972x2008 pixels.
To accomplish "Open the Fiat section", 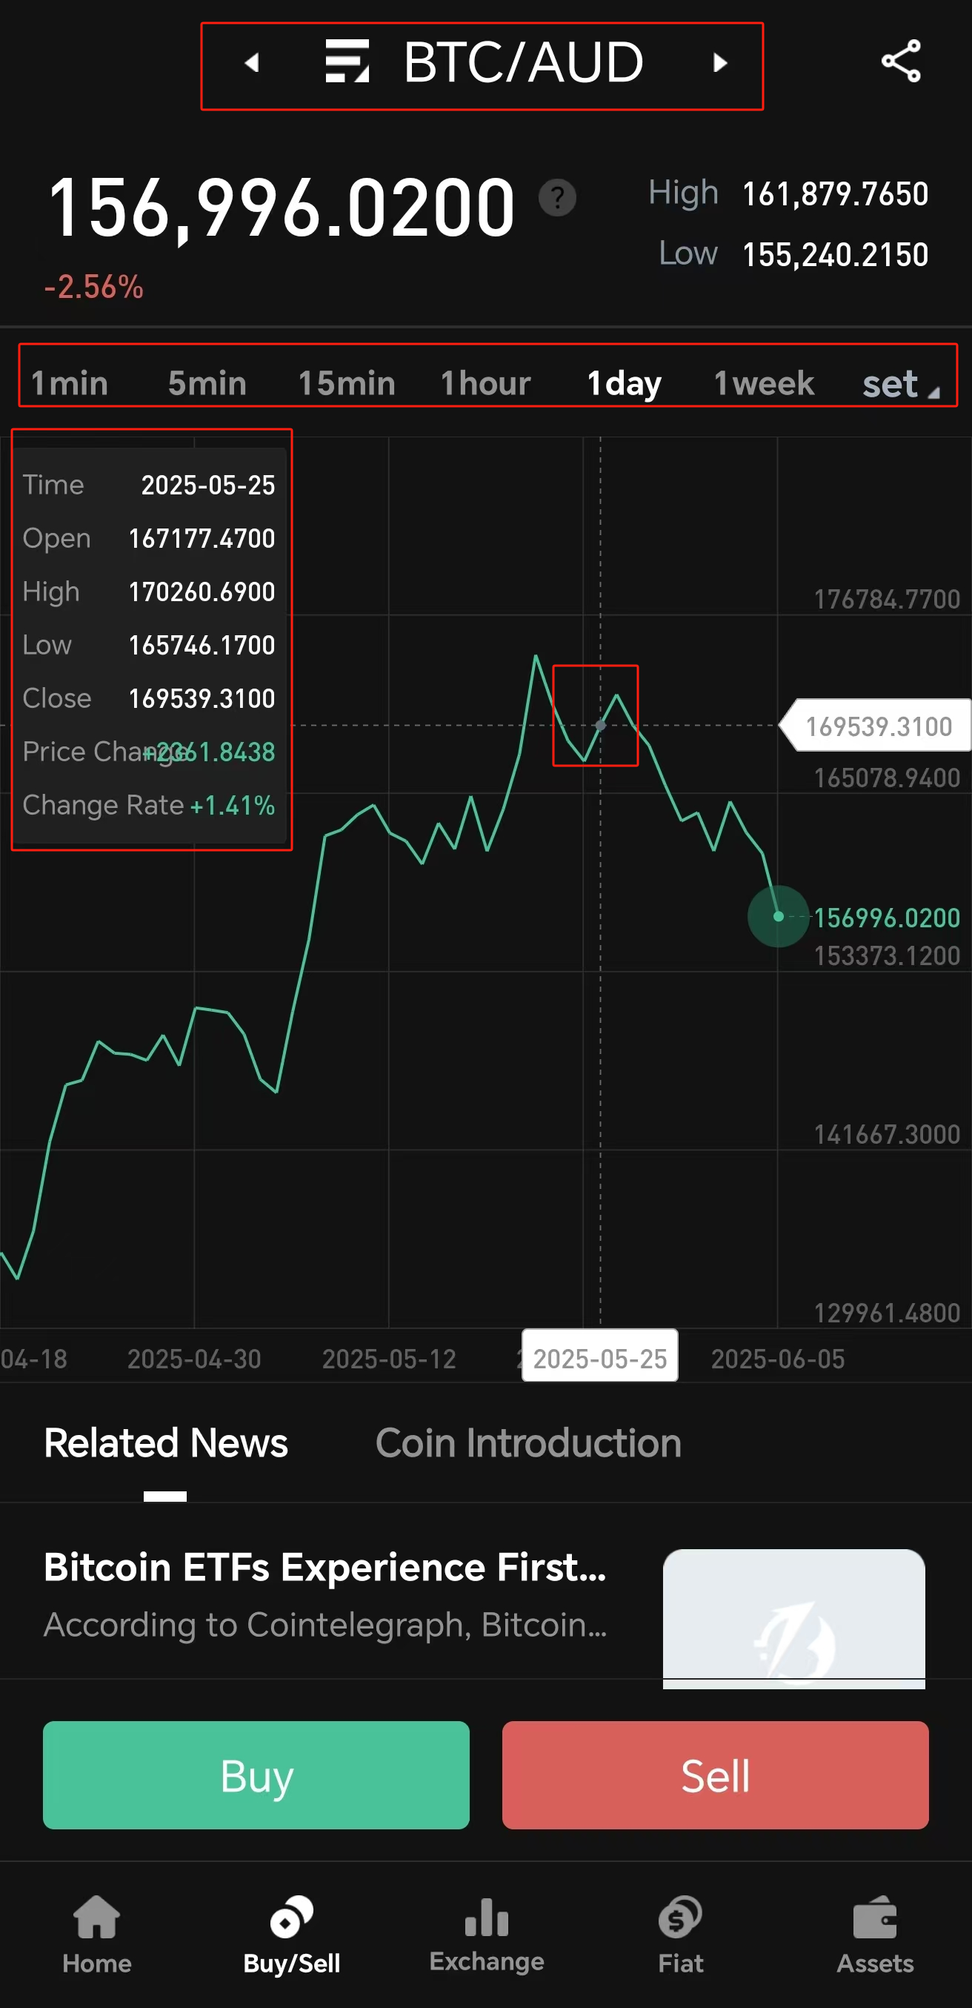I will (x=680, y=1919).
